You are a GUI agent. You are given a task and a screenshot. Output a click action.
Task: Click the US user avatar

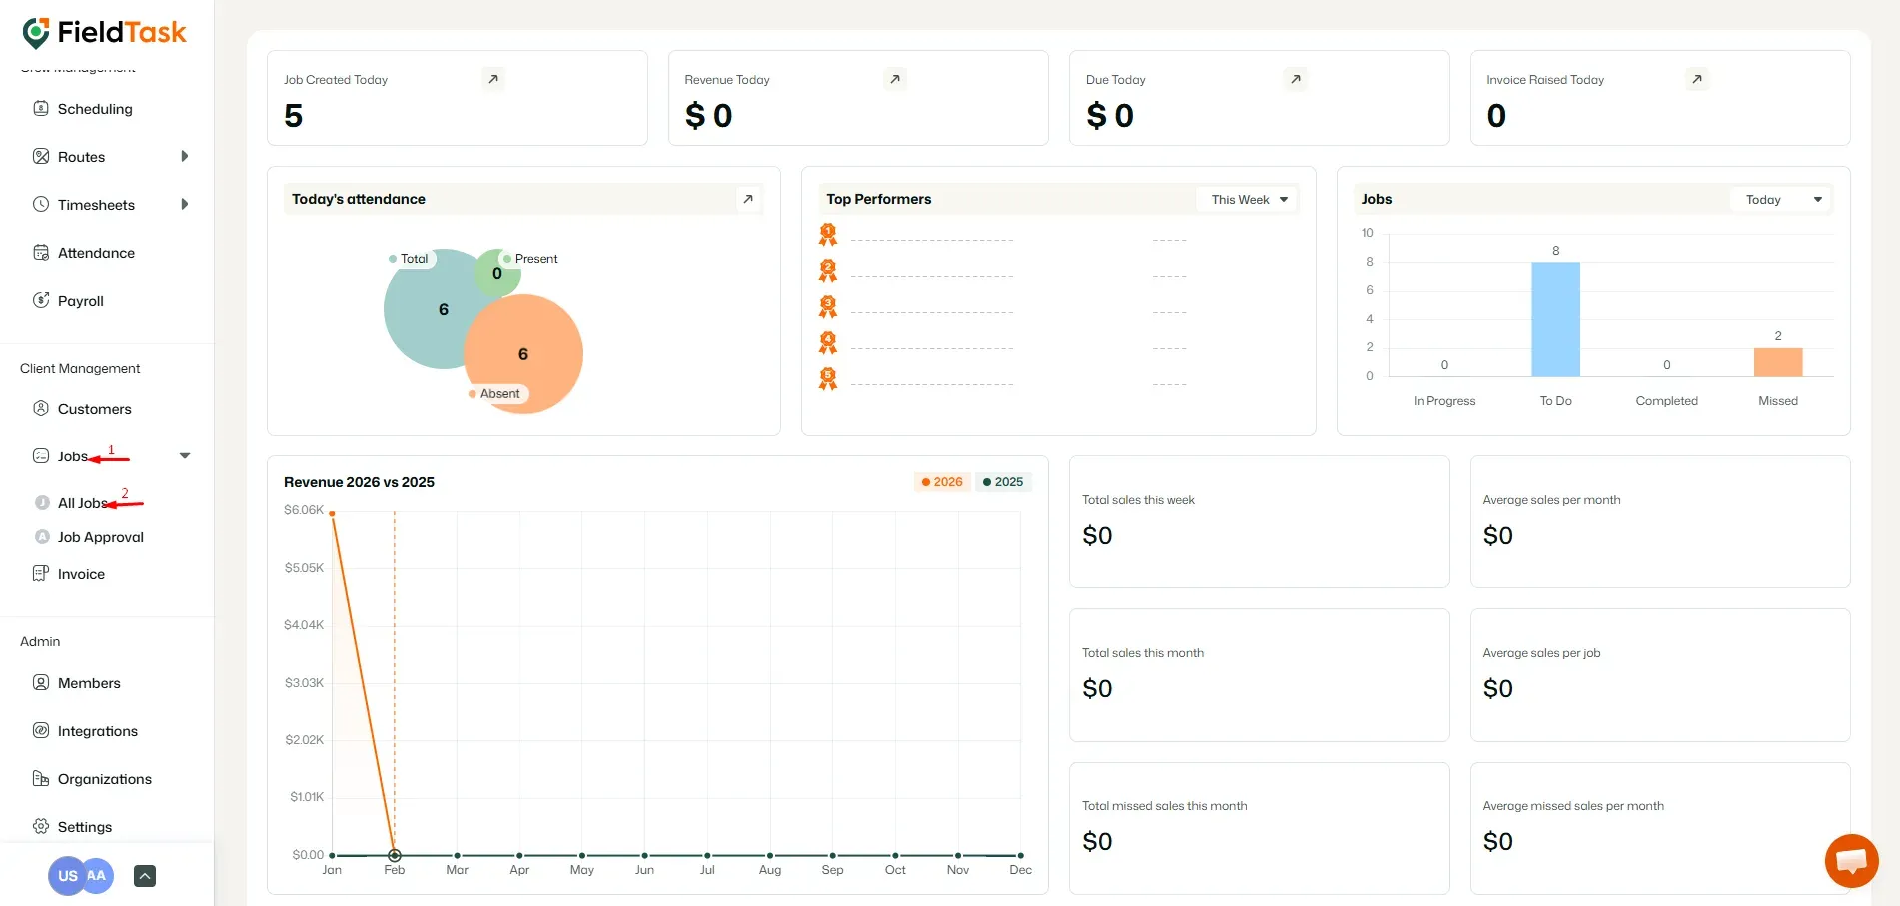tap(67, 876)
